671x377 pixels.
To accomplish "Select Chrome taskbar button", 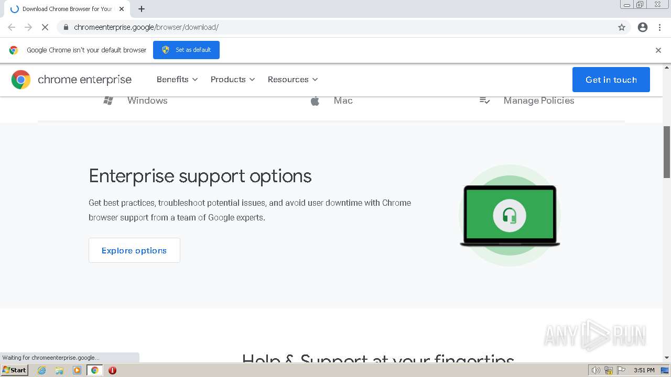I will click(95, 370).
